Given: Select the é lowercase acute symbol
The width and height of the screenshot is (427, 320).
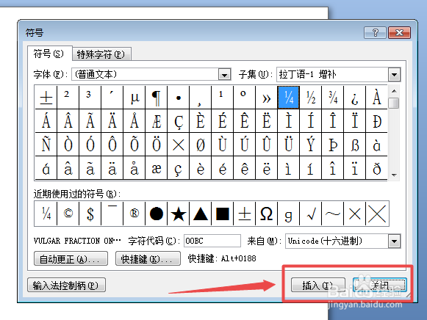Looking at the screenshot, I should [x=223, y=168].
